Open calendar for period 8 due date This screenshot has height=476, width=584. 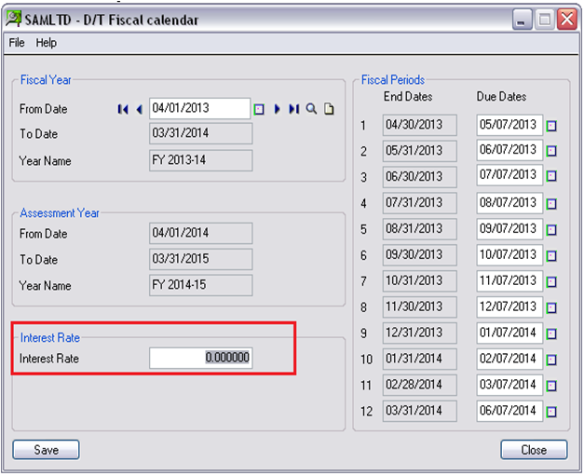[551, 307]
